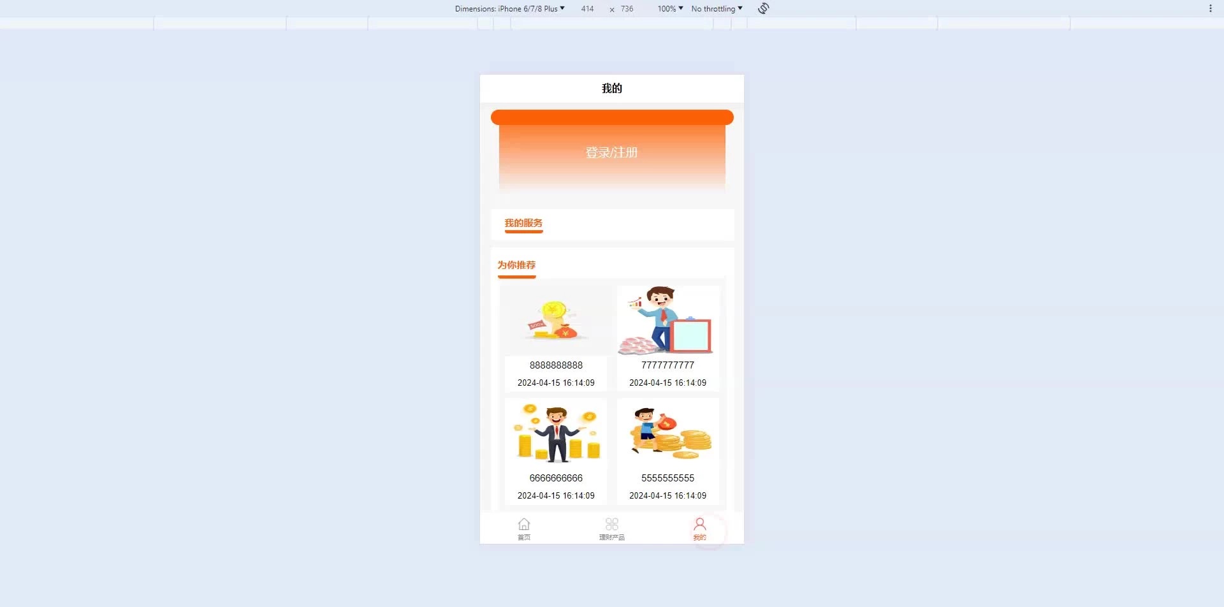Image resolution: width=1224 pixels, height=607 pixels.
Task: Edit the viewport height field showing 736
Action: tap(627, 8)
